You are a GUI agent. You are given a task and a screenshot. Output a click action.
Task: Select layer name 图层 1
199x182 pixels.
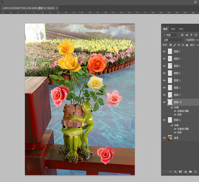click(177, 87)
